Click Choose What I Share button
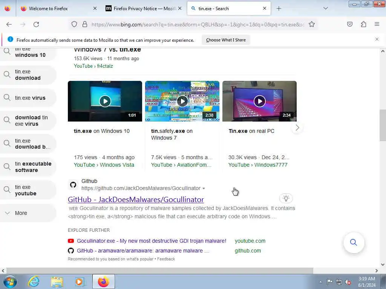This screenshot has width=386, height=289. pos(226,40)
